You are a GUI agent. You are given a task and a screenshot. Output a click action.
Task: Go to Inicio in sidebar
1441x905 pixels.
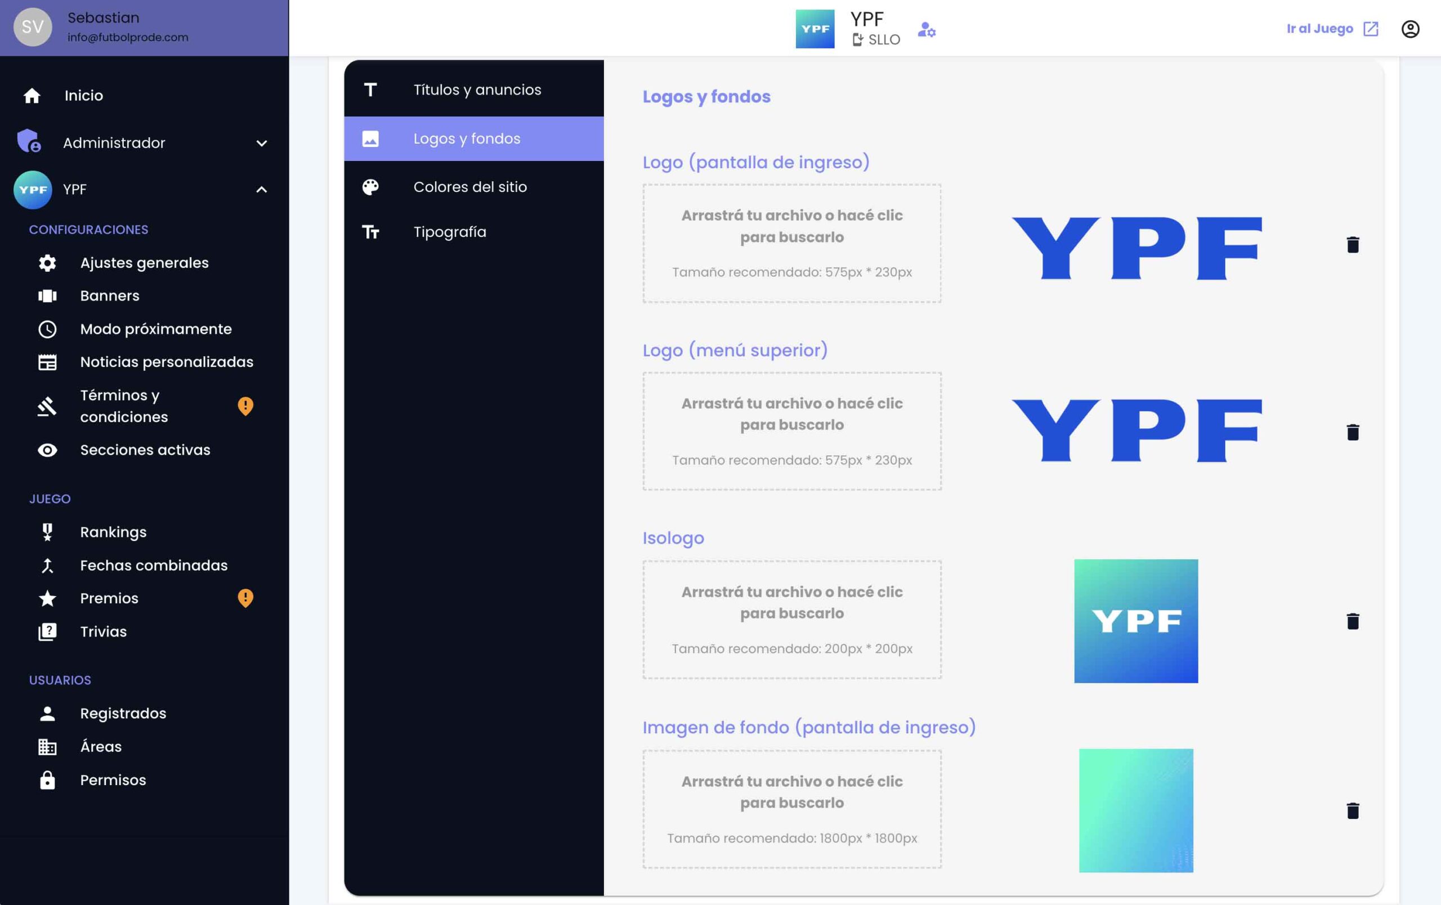(x=83, y=96)
